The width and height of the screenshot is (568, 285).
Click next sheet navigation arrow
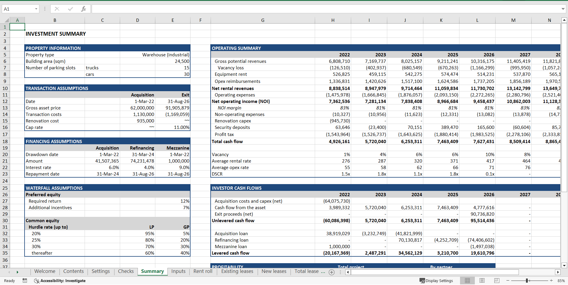click(17, 272)
